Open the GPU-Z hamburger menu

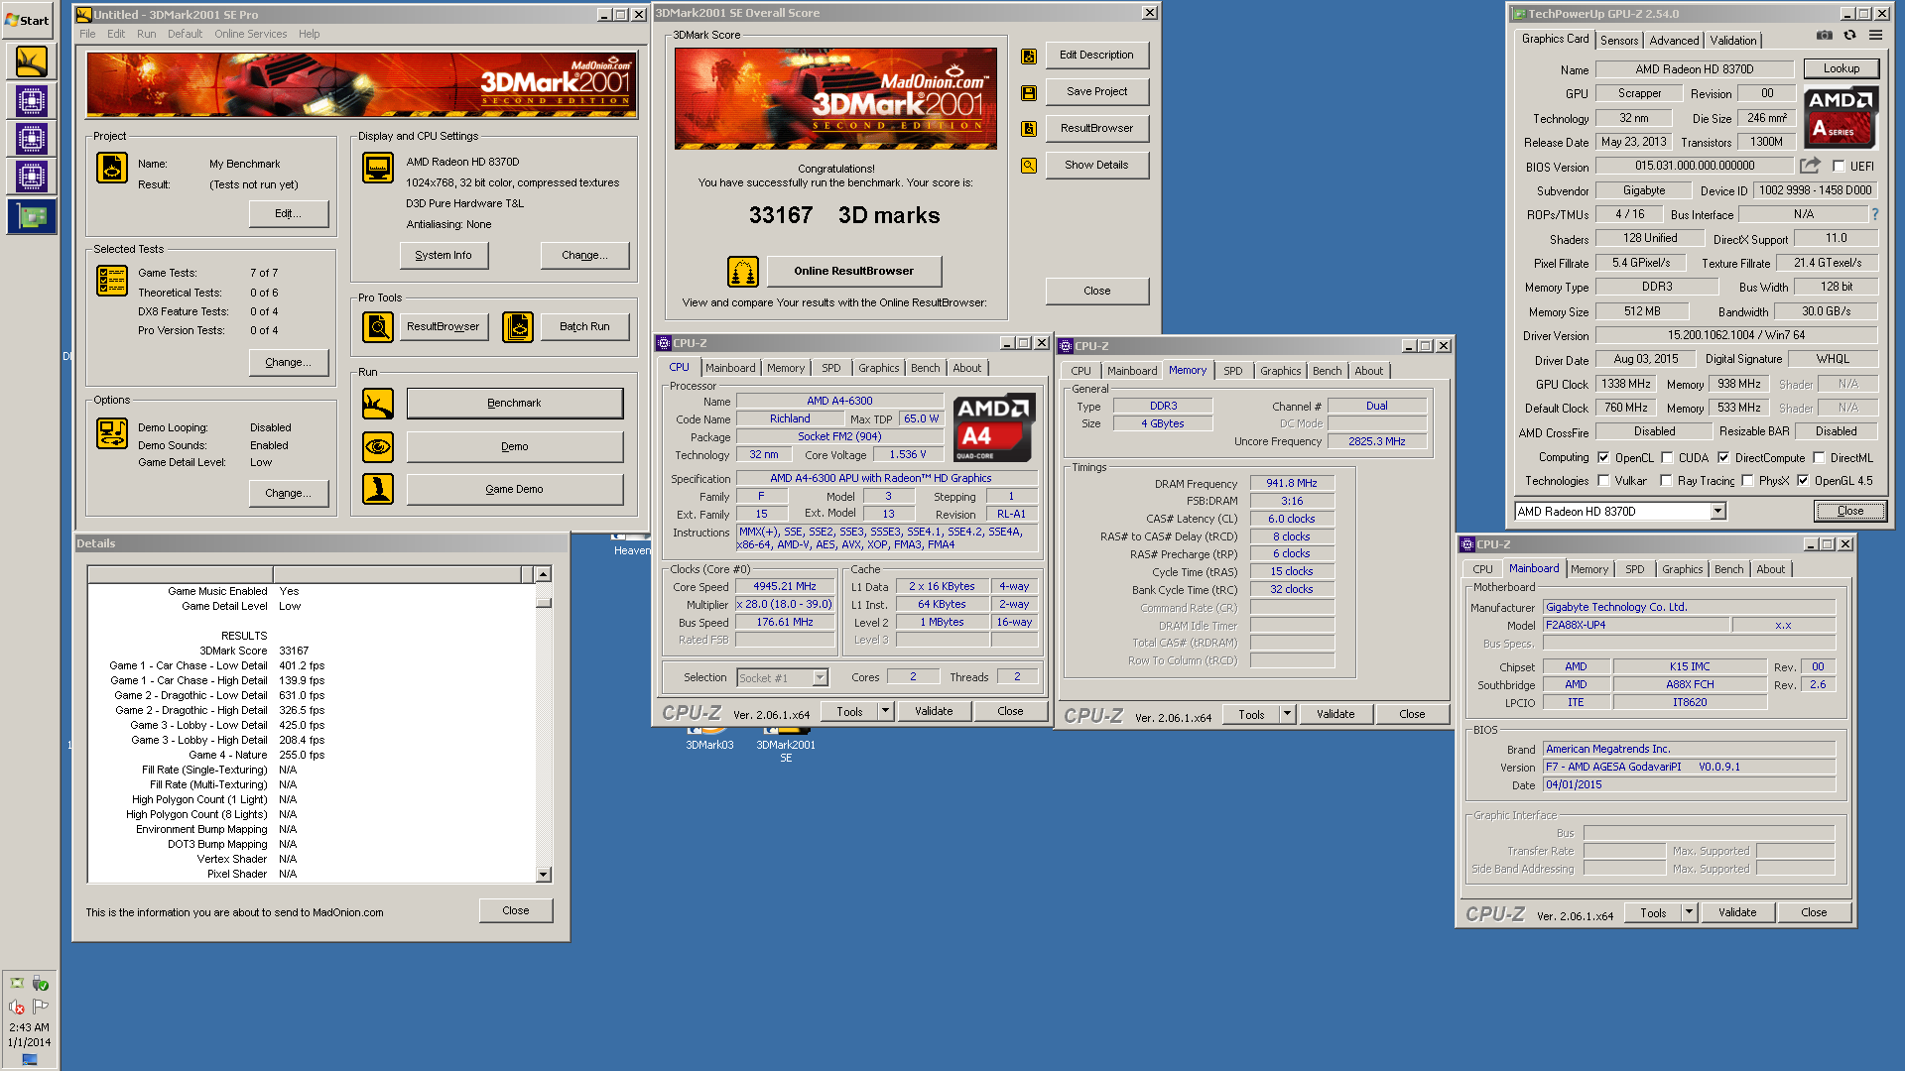point(1875,35)
